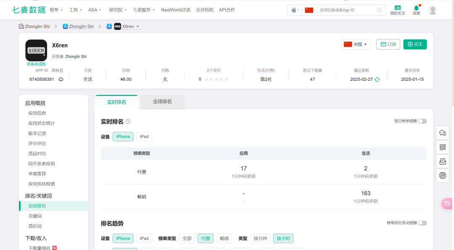Click the refresh icon next to 2025-02-27
The height and width of the screenshot is (250, 454).
[377, 80]
